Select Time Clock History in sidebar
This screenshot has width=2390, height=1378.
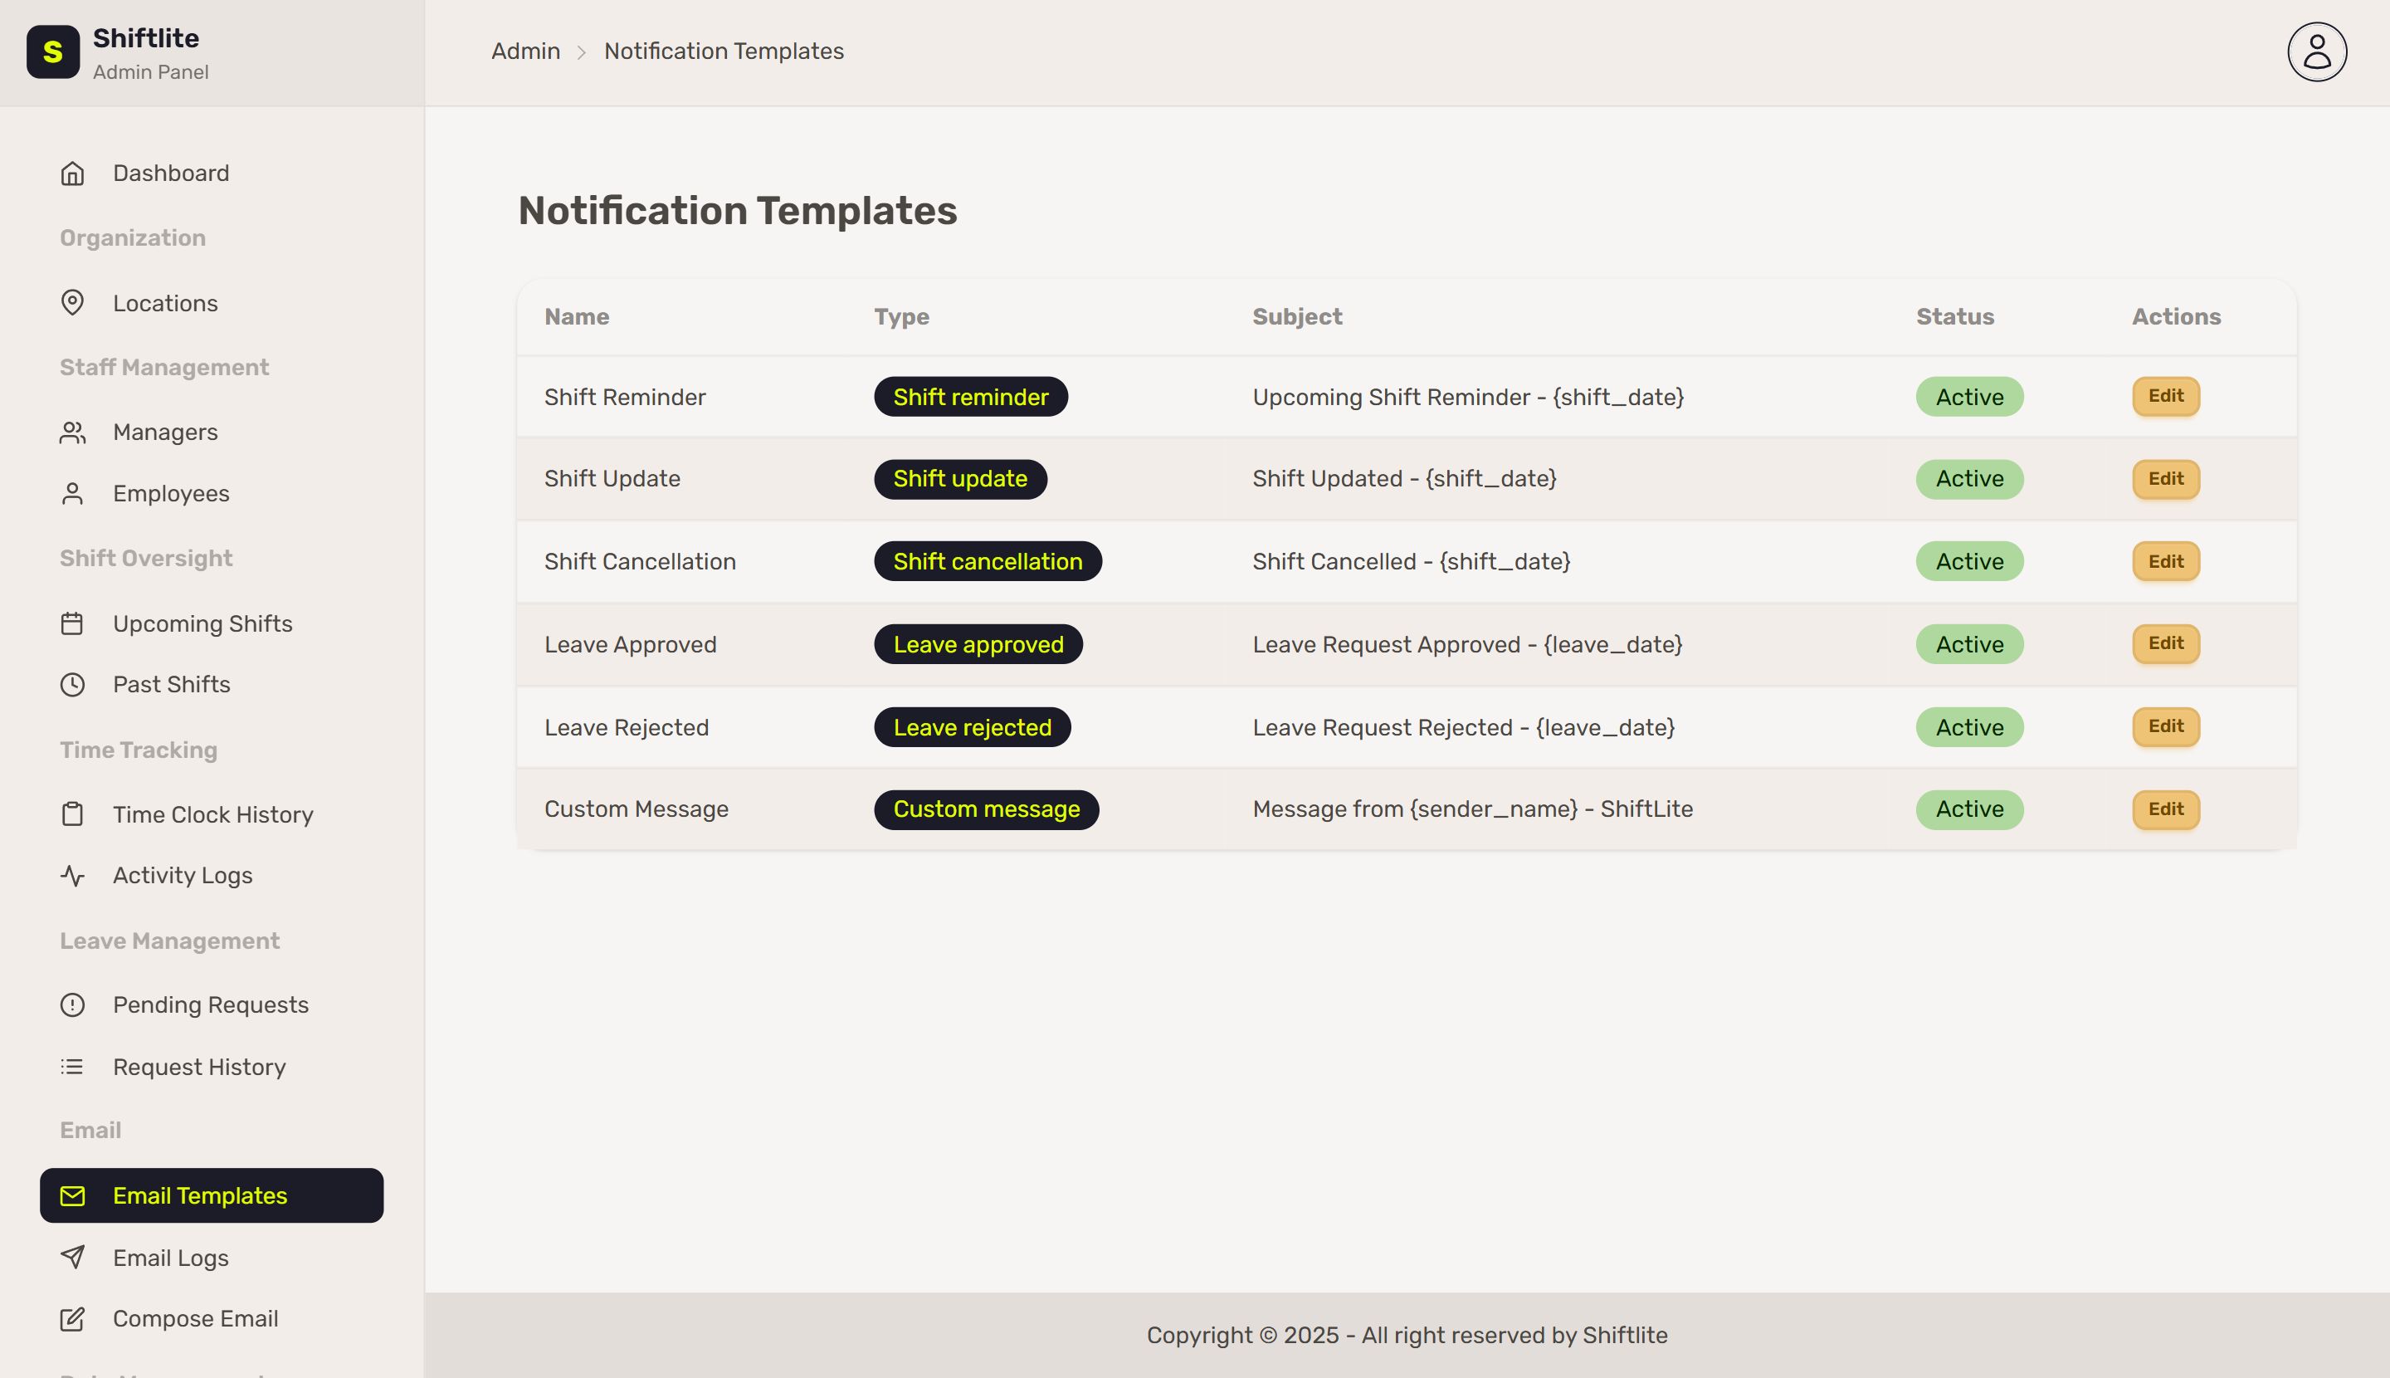pyautogui.click(x=212, y=815)
